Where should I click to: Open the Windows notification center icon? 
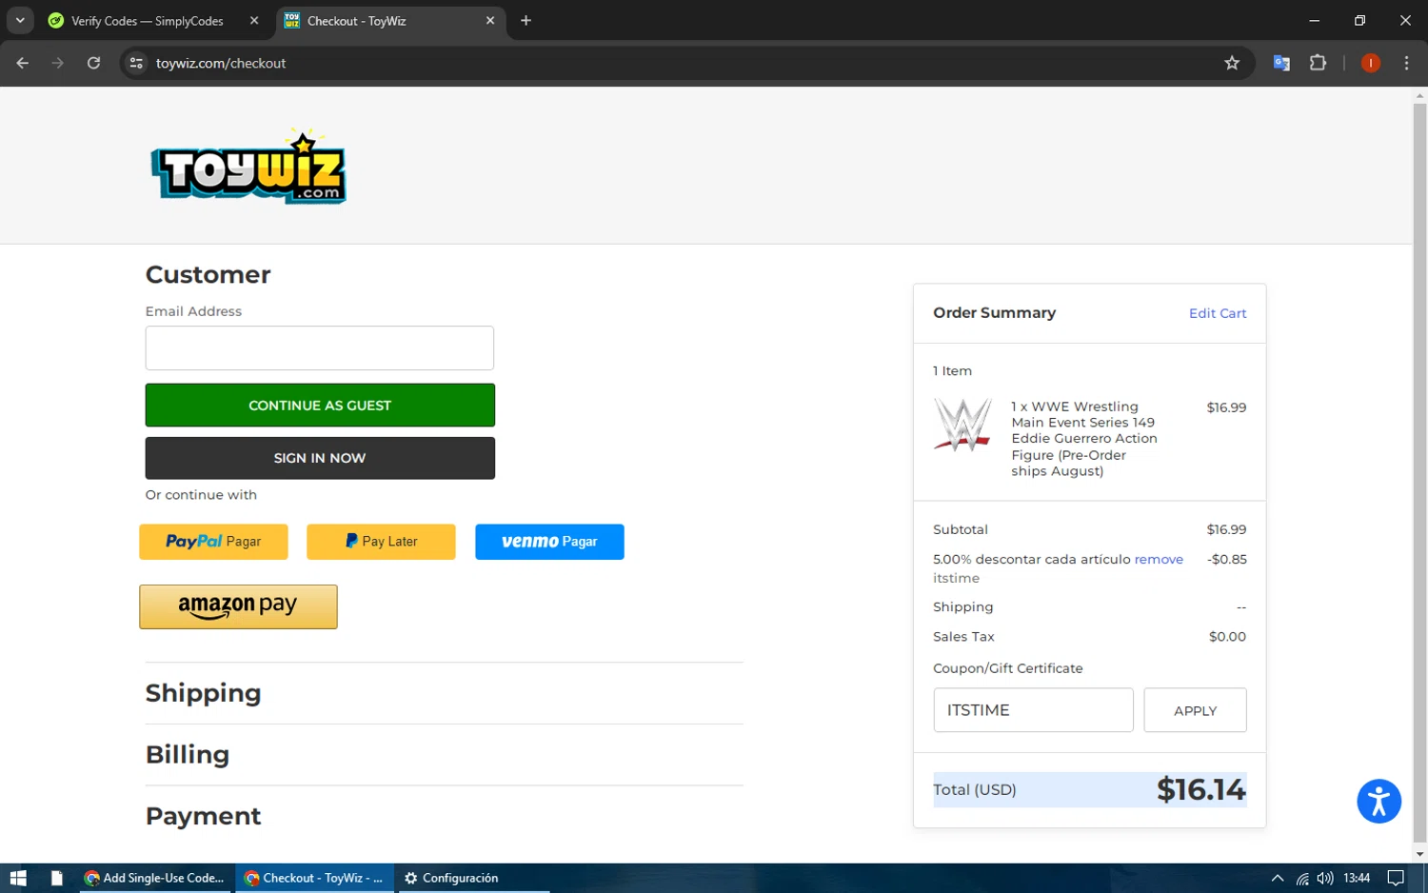(1396, 878)
